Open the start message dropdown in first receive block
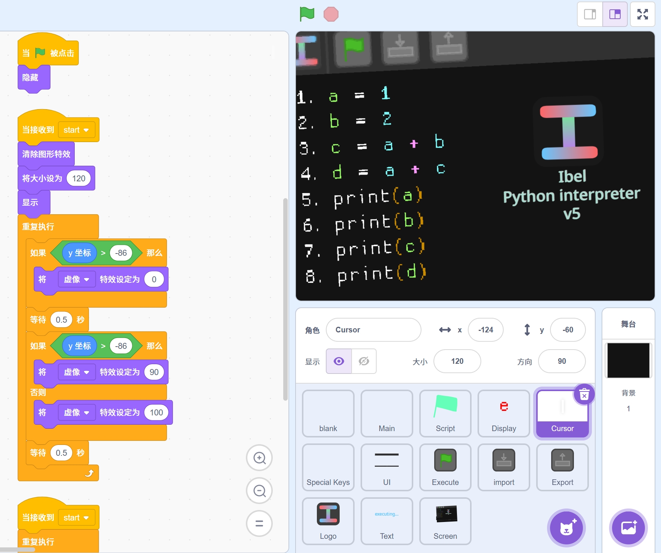This screenshot has width=661, height=553. point(76,130)
